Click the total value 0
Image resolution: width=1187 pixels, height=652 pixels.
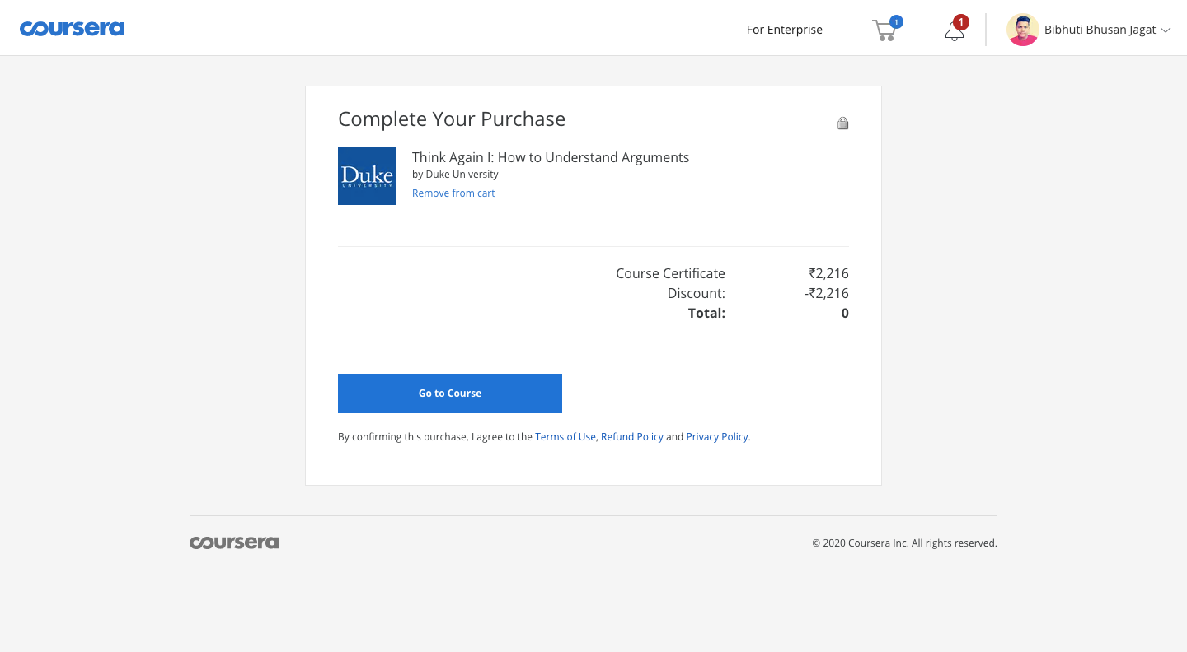point(845,313)
